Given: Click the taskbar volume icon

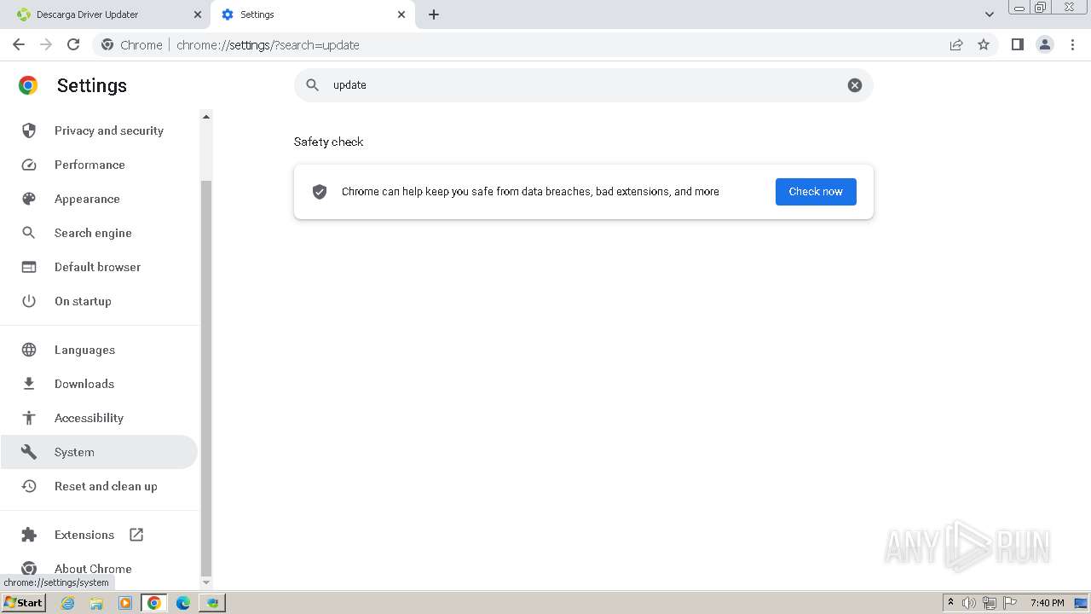Looking at the screenshot, I should pyautogui.click(x=969, y=603).
